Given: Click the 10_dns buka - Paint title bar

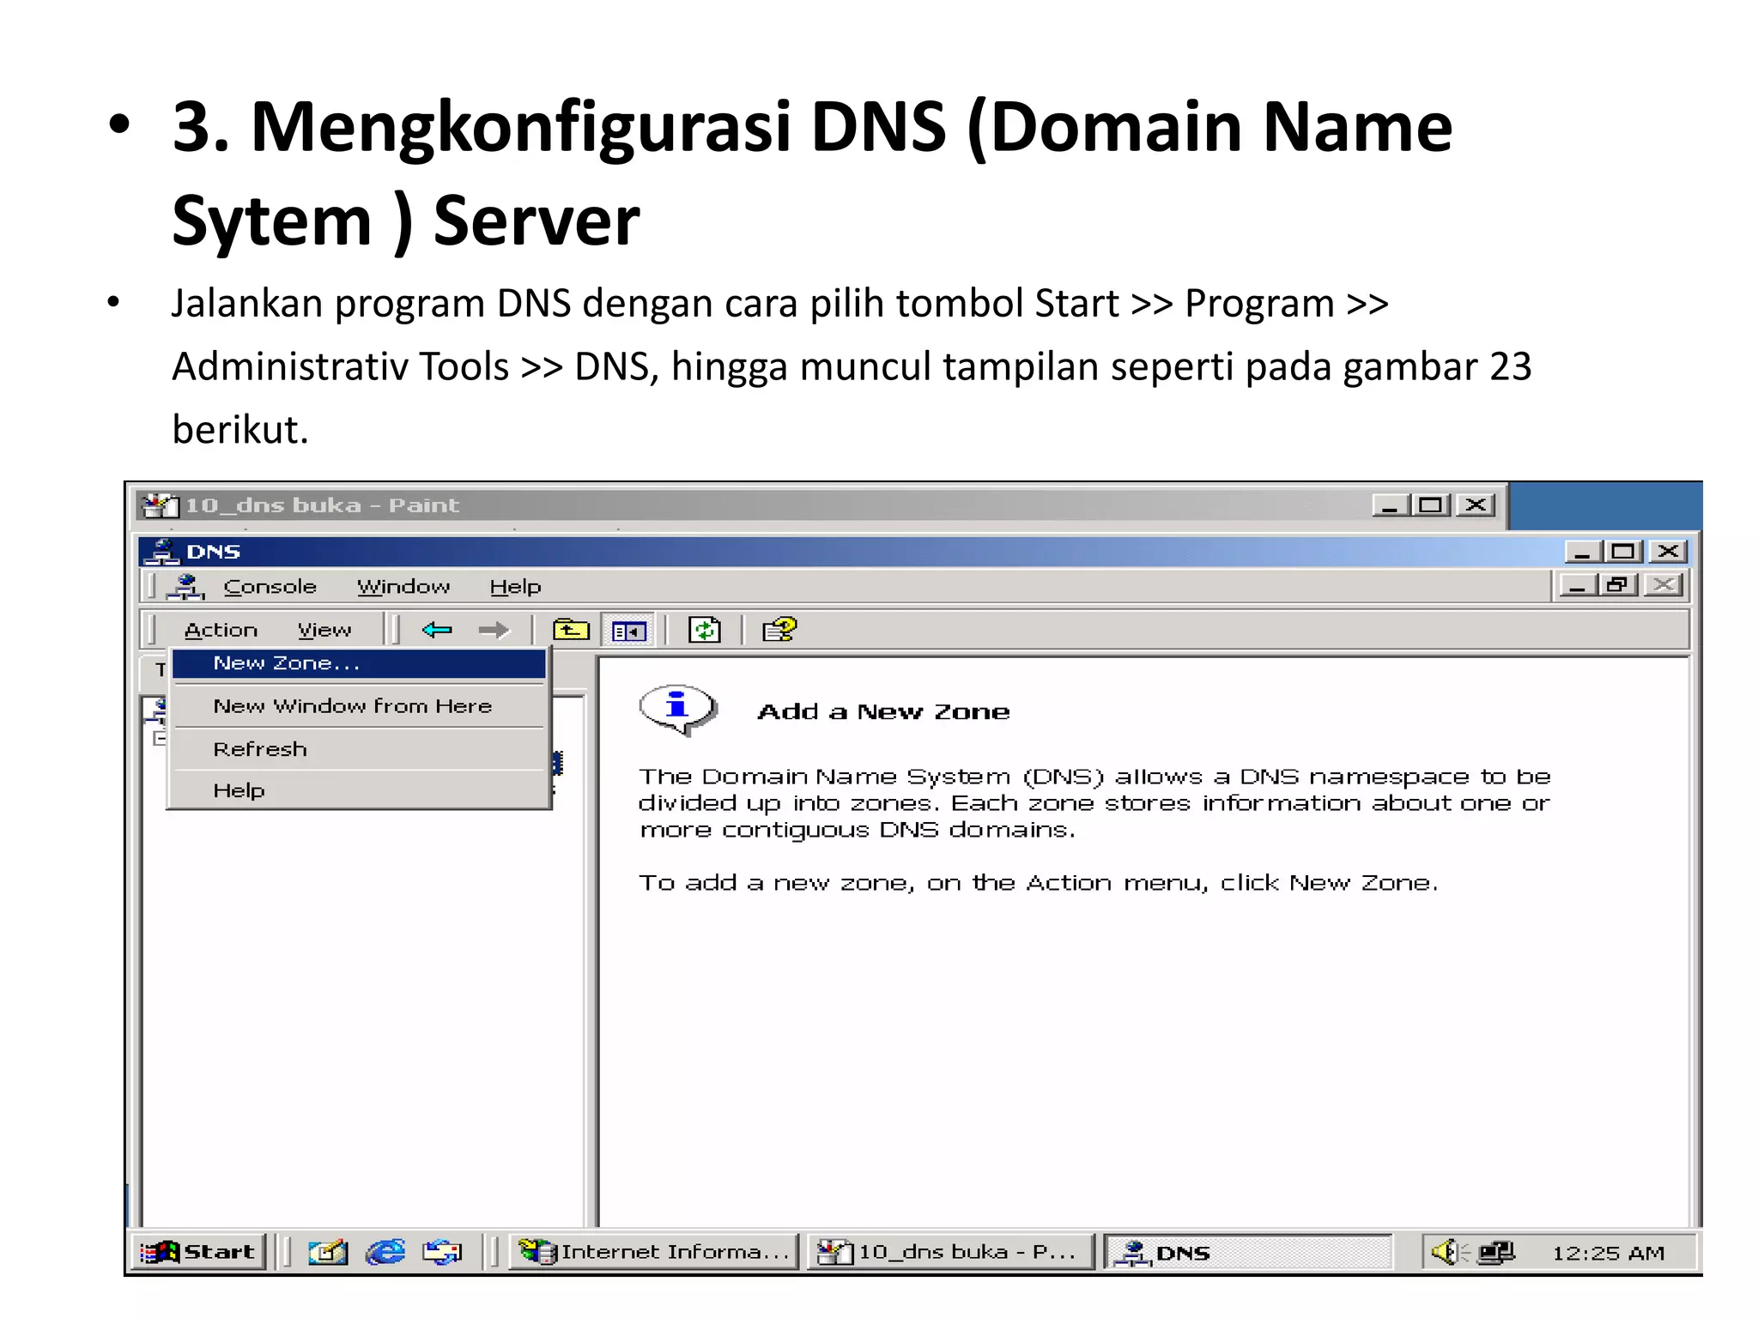Looking at the screenshot, I should 818,505.
